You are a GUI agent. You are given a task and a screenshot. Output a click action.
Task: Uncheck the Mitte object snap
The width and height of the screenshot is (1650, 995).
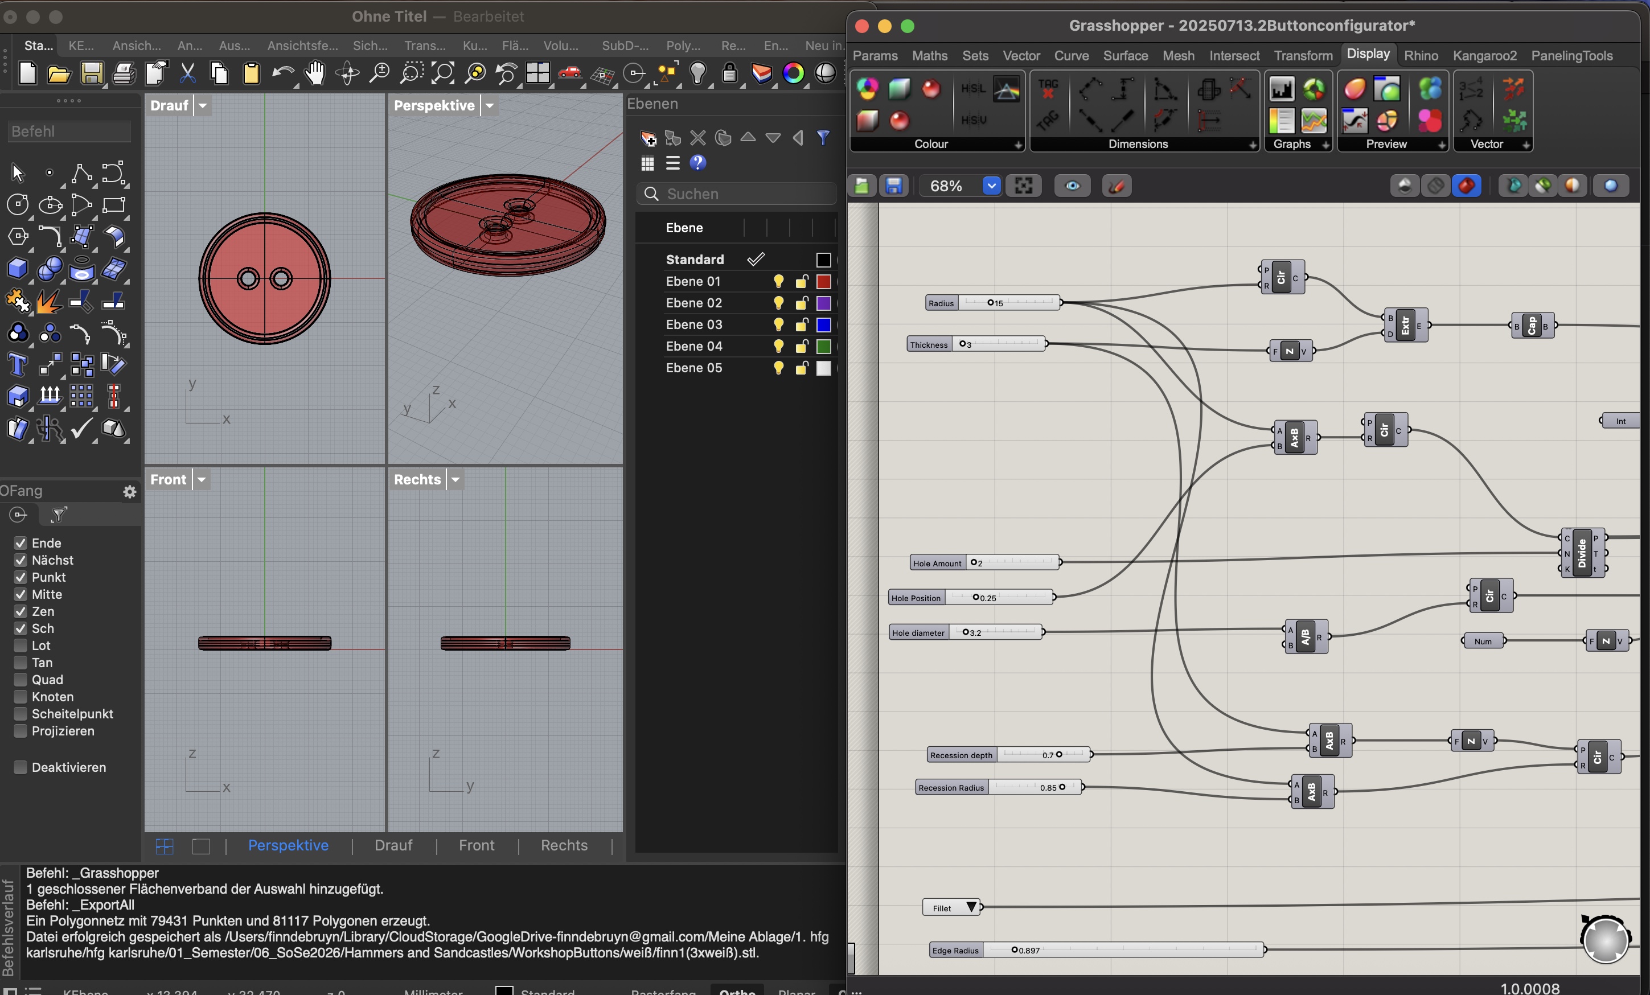pyautogui.click(x=20, y=594)
